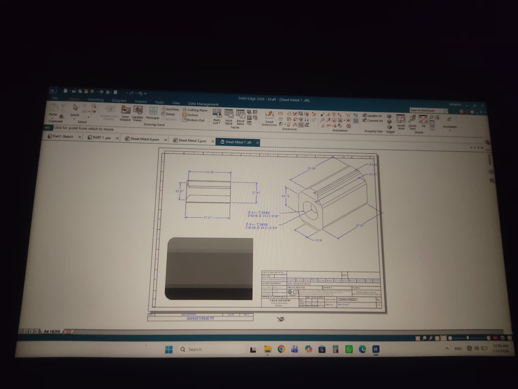Insert a Hole Table
This screenshot has width=518, height=389.
pyautogui.click(x=229, y=117)
